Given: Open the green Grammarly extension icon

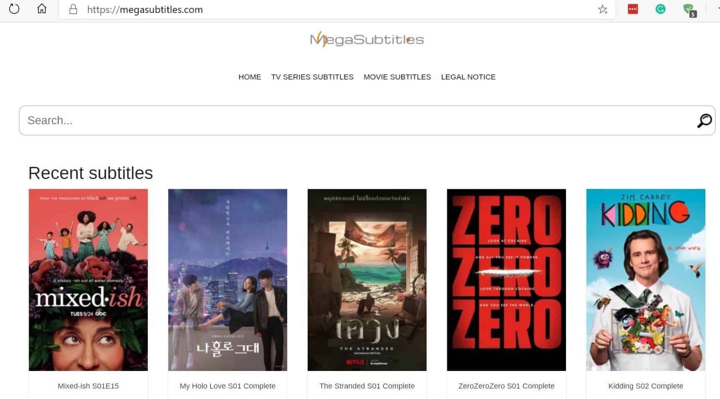Looking at the screenshot, I should 660,9.
